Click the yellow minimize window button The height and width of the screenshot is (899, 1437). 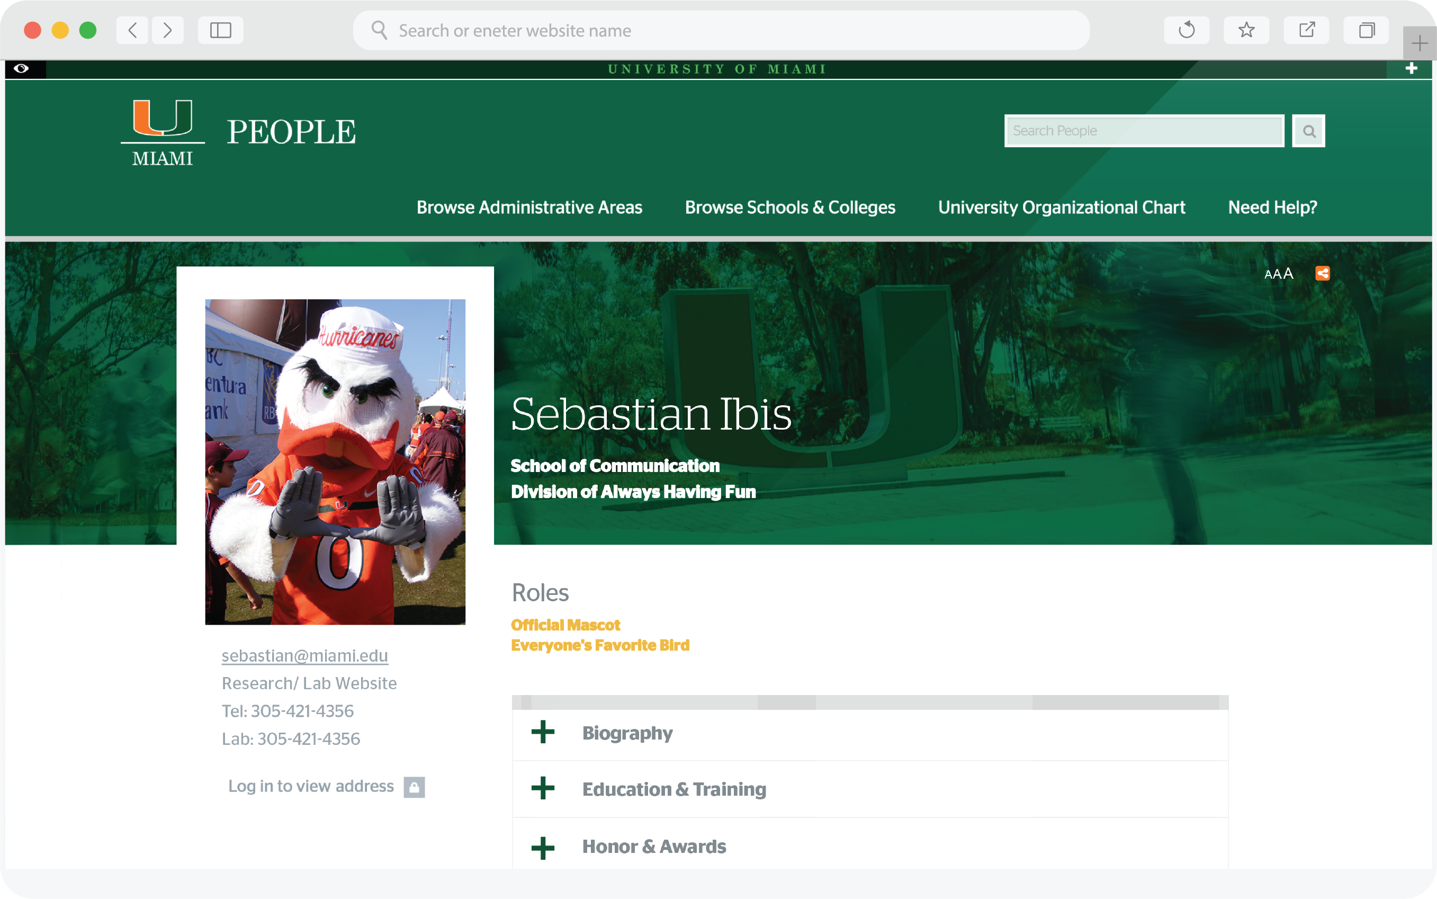click(60, 30)
